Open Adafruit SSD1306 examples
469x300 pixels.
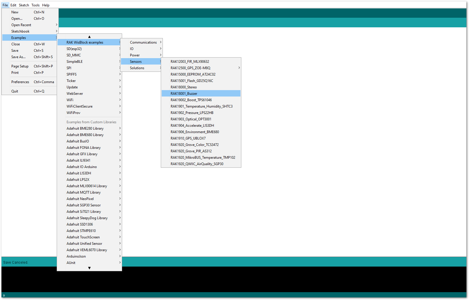89,224
